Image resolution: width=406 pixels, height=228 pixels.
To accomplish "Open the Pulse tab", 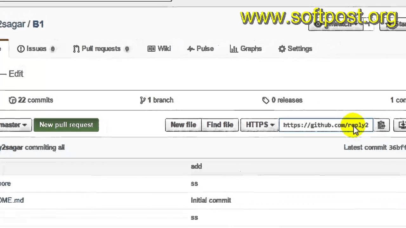I will (200, 49).
